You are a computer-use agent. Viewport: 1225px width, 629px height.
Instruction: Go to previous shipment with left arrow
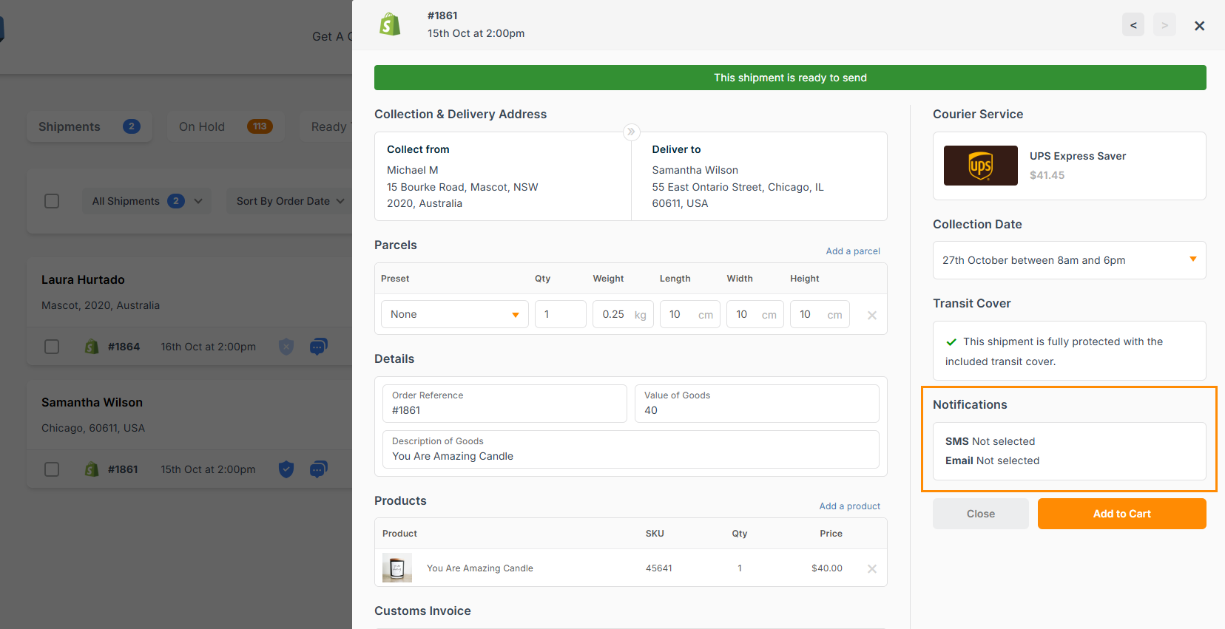click(x=1133, y=25)
